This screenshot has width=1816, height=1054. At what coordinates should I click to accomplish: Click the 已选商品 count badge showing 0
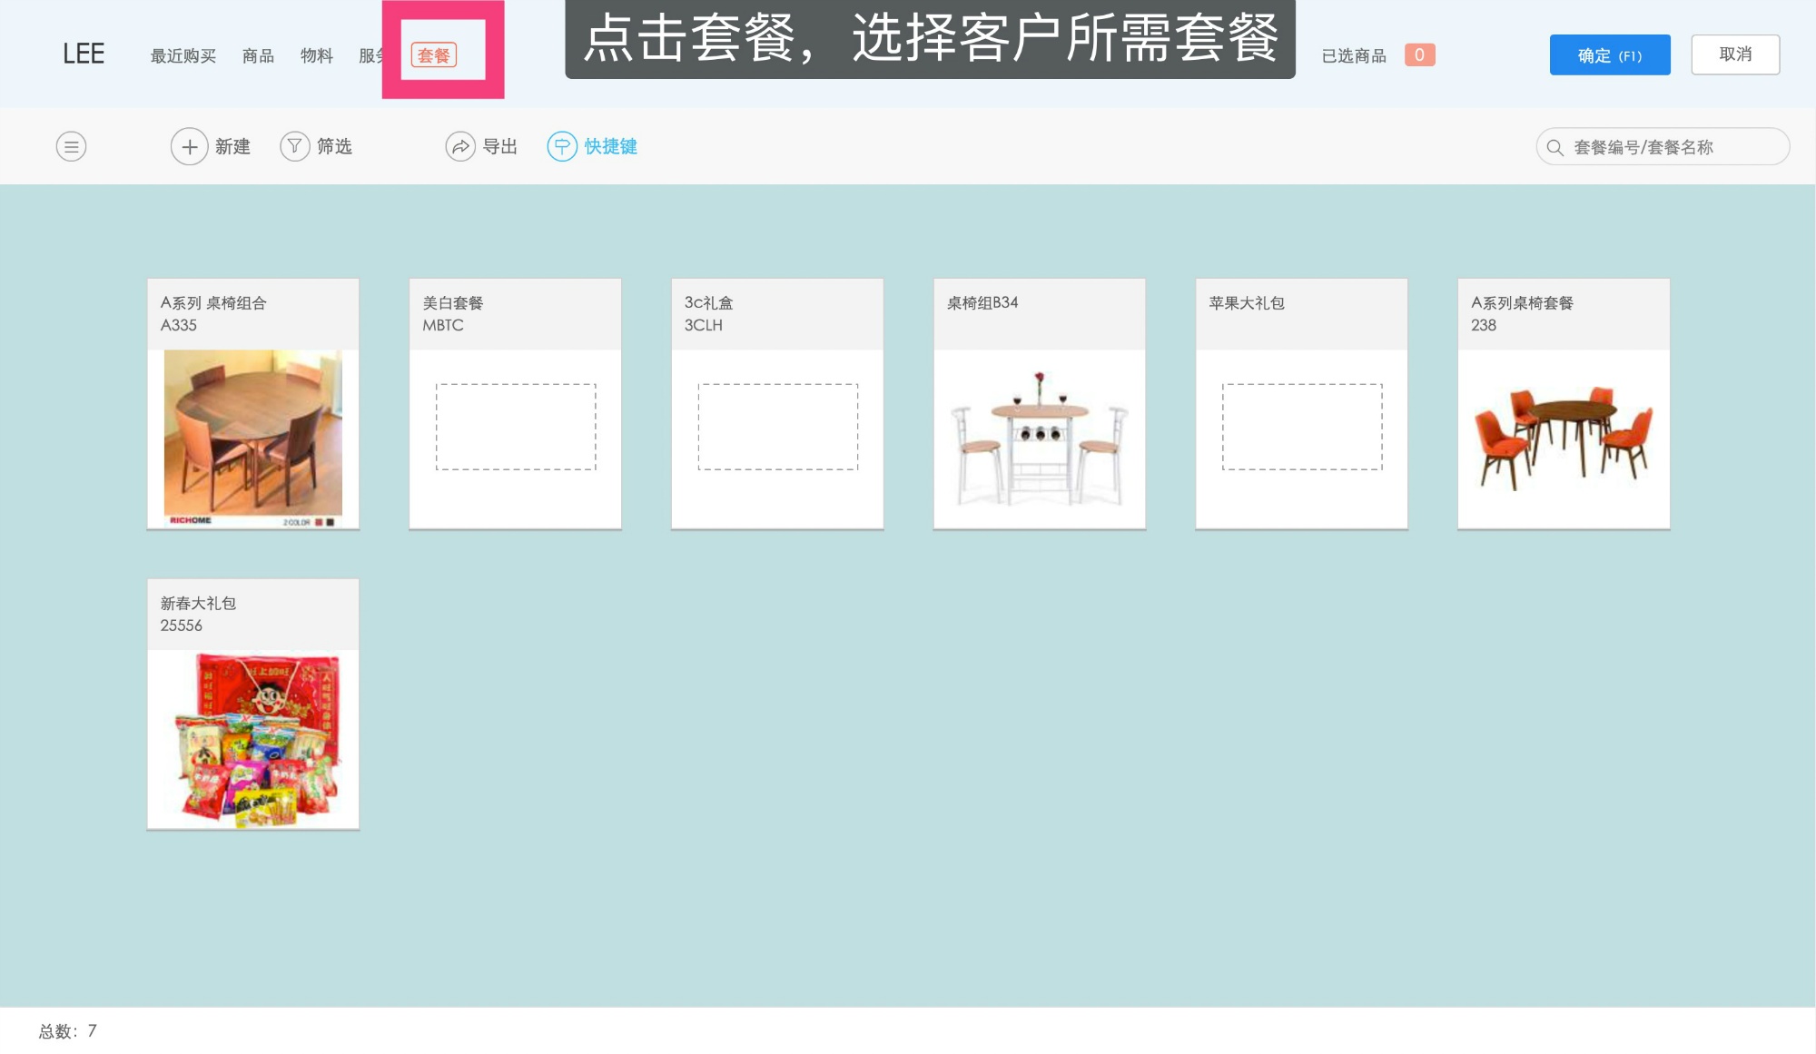[x=1419, y=54]
